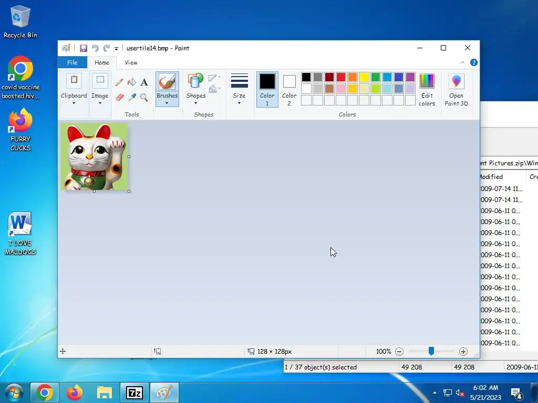Open Customize Quick Access Toolbar dropdown
This screenshot has height=403, width=538.
[x=116, y=49]
